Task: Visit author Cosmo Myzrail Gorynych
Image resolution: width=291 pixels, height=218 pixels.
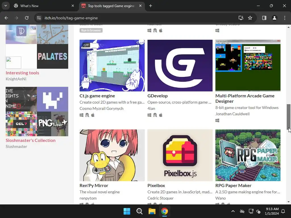Action: 101,108
